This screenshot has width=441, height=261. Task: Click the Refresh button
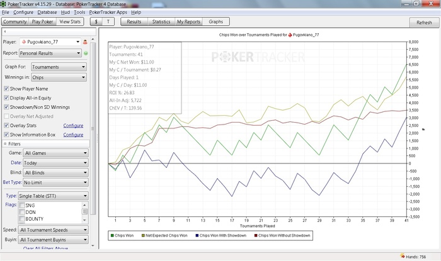pyautogui.click(x=424, y=23)
